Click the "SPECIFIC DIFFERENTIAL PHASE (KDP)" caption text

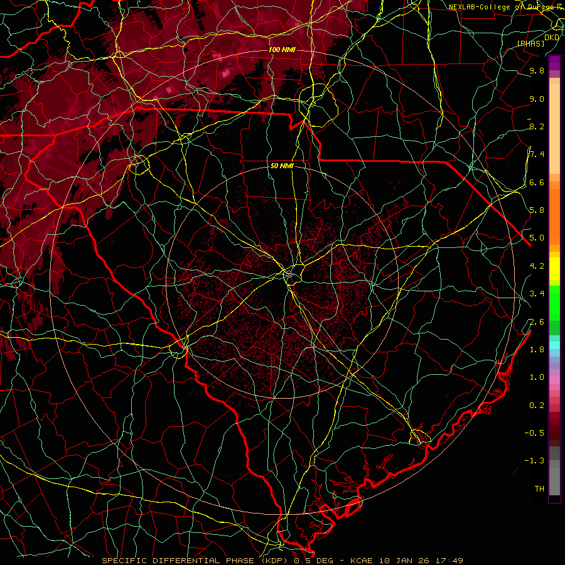click(196, 561)
